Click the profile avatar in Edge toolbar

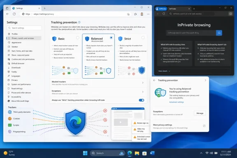click(x=142, y=14)
